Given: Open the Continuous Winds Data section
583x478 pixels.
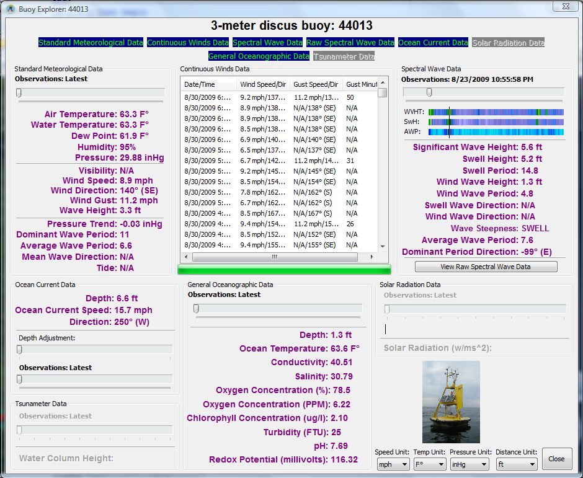Looking at the screenshot, I should click(x=187, y=43).
